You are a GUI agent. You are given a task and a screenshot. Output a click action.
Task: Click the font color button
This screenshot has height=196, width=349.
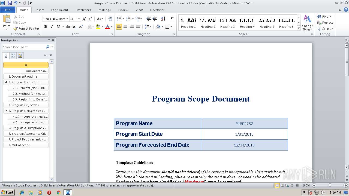[107, 27]
